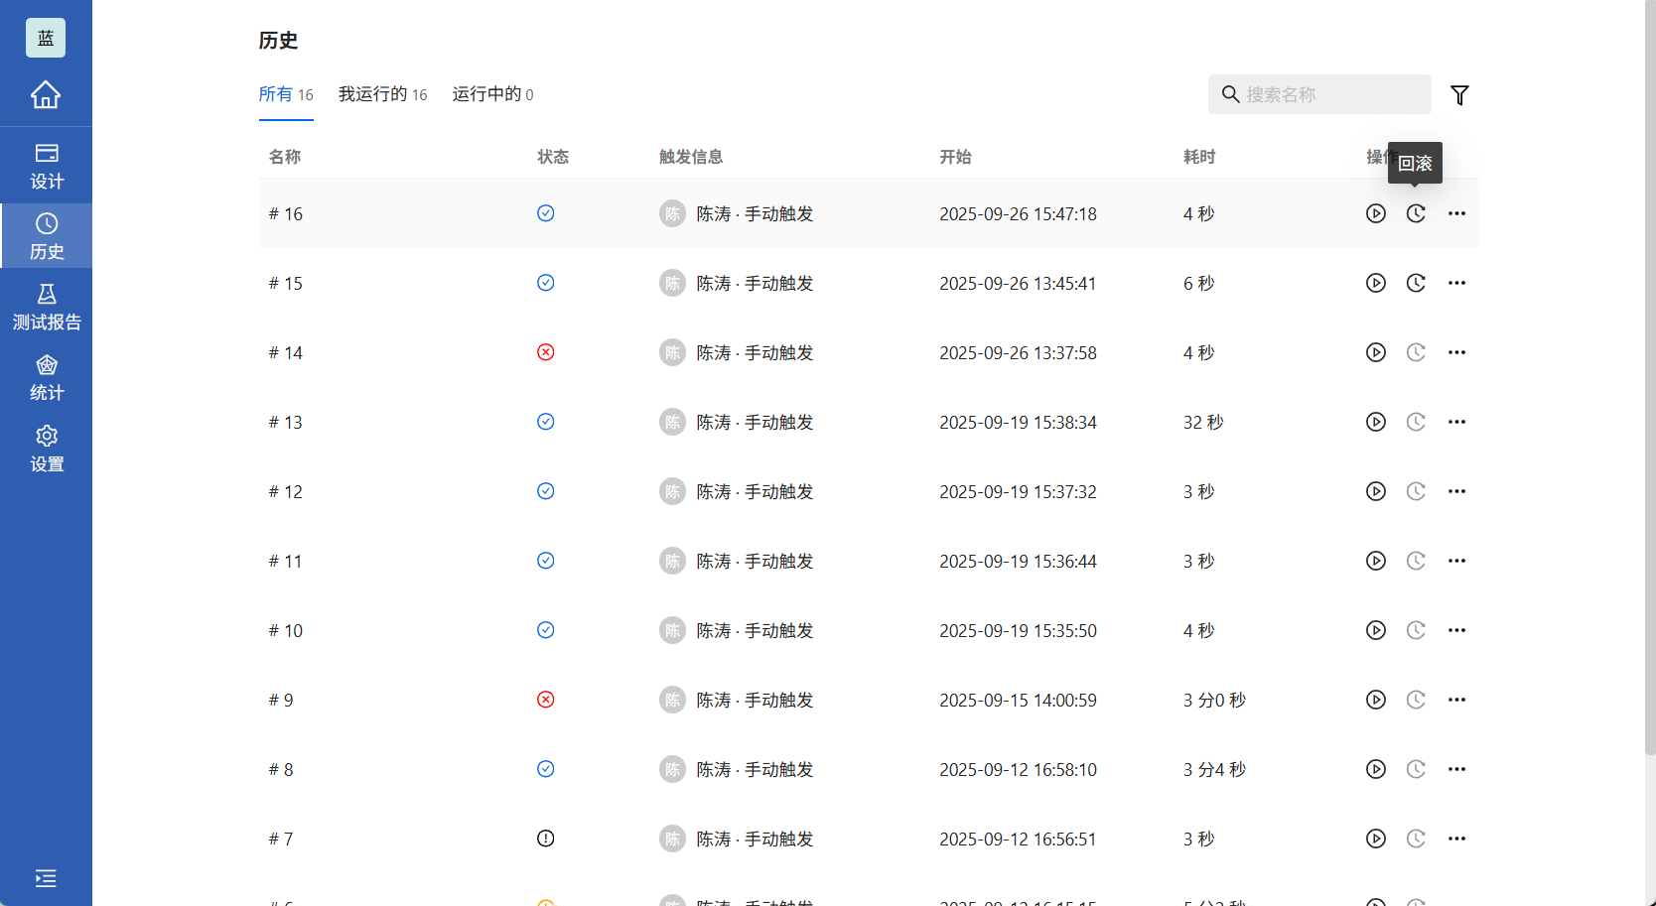
Task: Re-run build #16 play icon
Action: coord(1376,213)
